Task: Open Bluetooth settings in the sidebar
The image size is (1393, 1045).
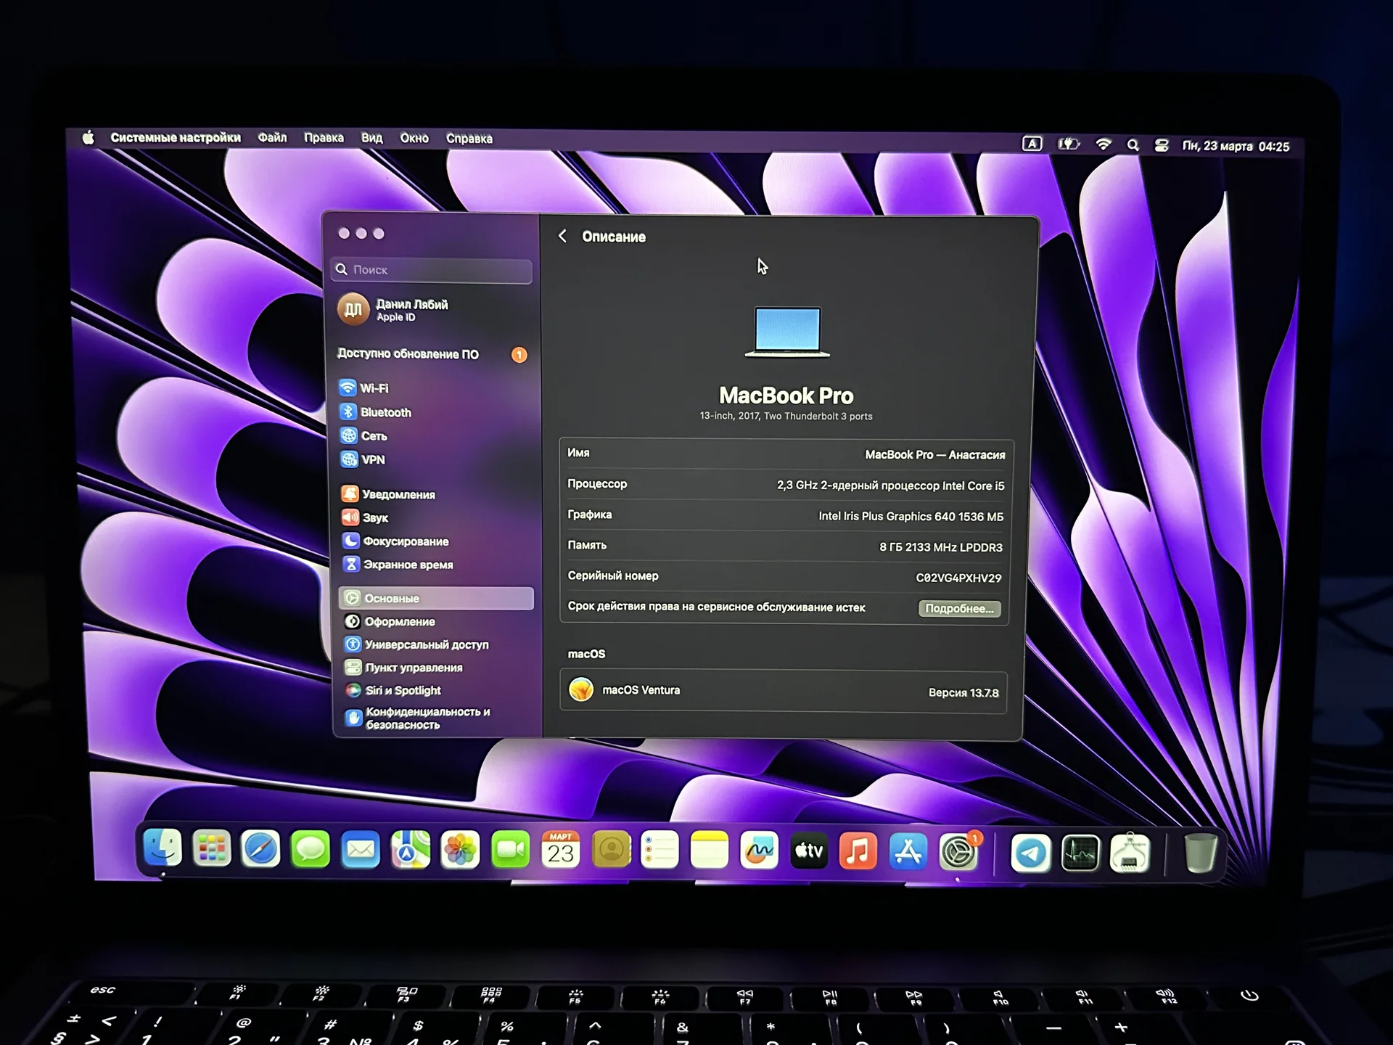Action: 376,412
